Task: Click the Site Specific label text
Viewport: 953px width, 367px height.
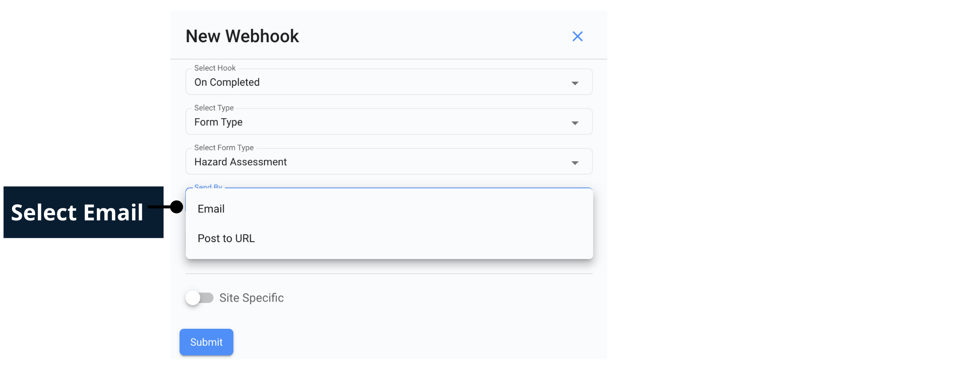Action: click(x=251, y=298)
